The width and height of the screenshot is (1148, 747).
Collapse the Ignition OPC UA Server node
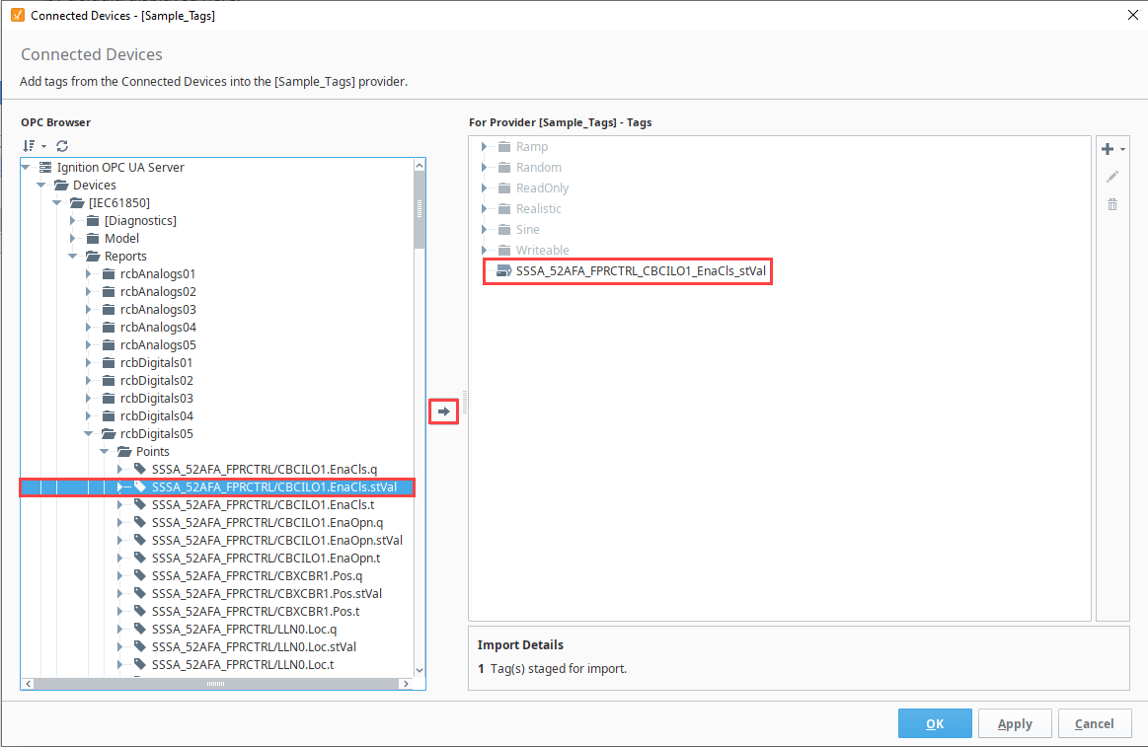26,167
